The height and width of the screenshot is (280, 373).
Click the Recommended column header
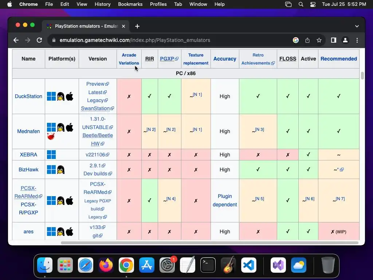339,59
